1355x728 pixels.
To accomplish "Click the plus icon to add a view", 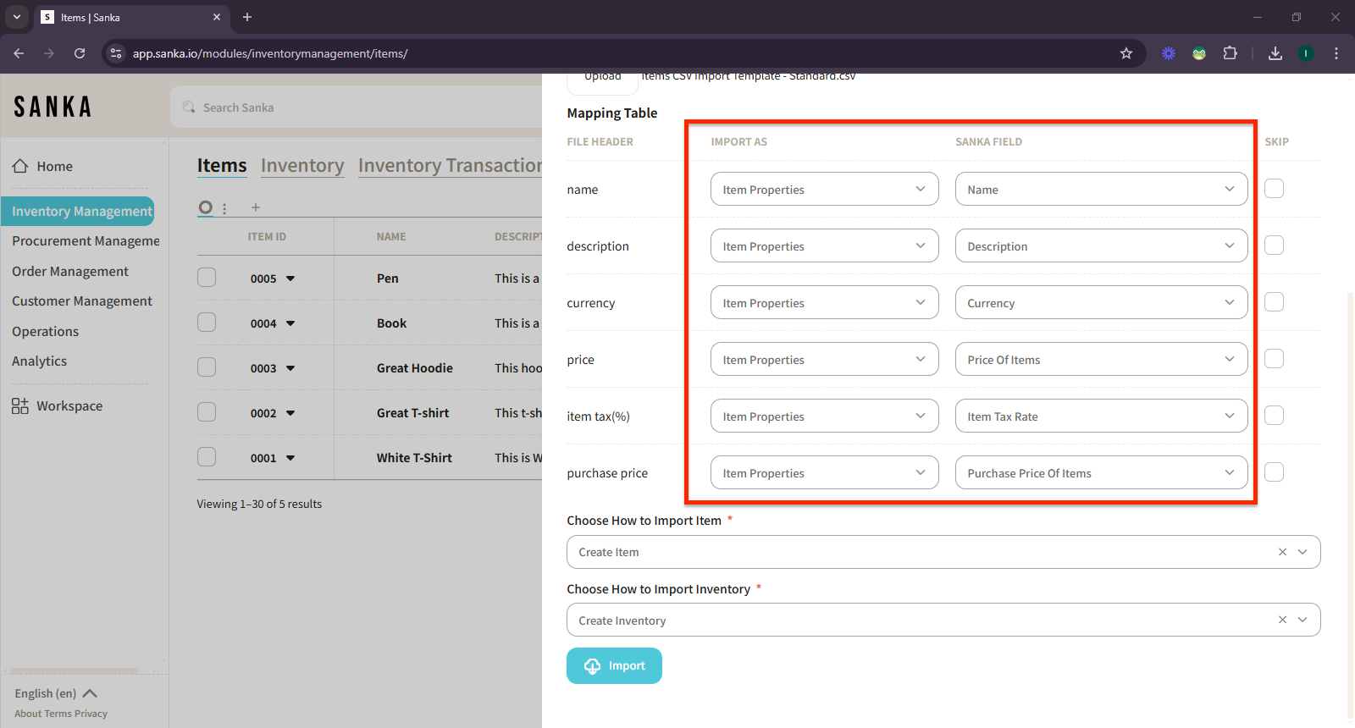I will coord(255,207).
